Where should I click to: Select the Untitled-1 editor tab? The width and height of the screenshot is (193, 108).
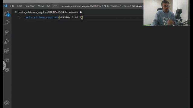pyautogui.click(x=48, y=12)
